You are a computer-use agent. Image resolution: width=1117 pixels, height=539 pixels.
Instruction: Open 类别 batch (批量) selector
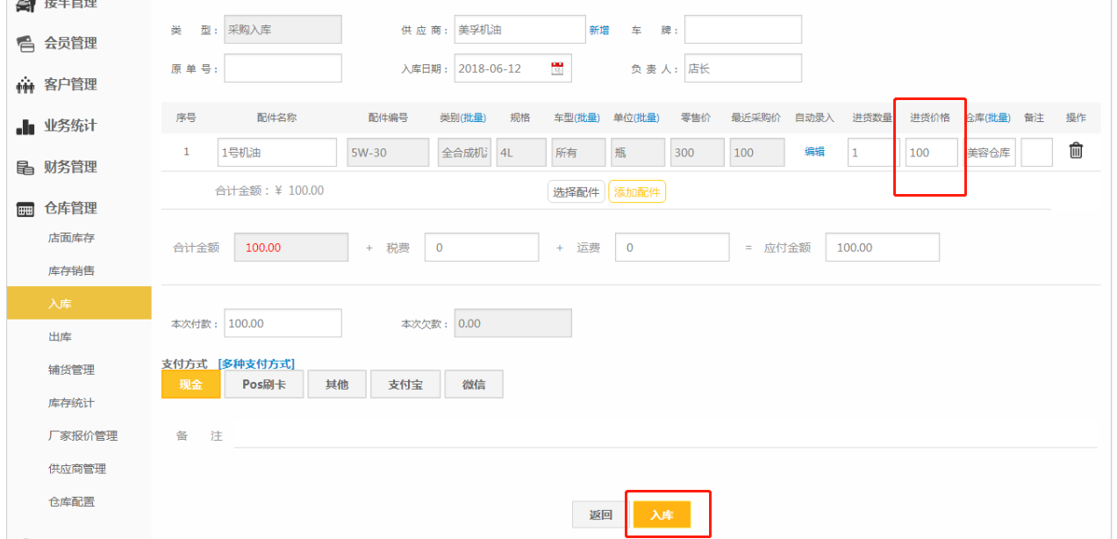click(474, 118)
